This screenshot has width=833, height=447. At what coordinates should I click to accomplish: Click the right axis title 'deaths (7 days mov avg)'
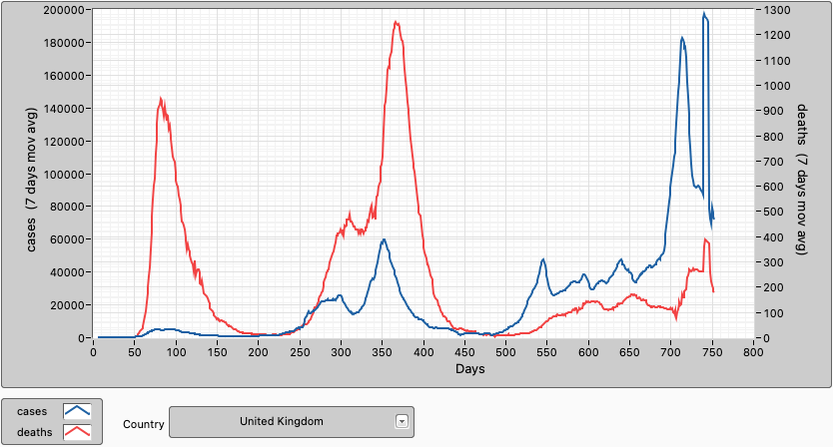802,180
